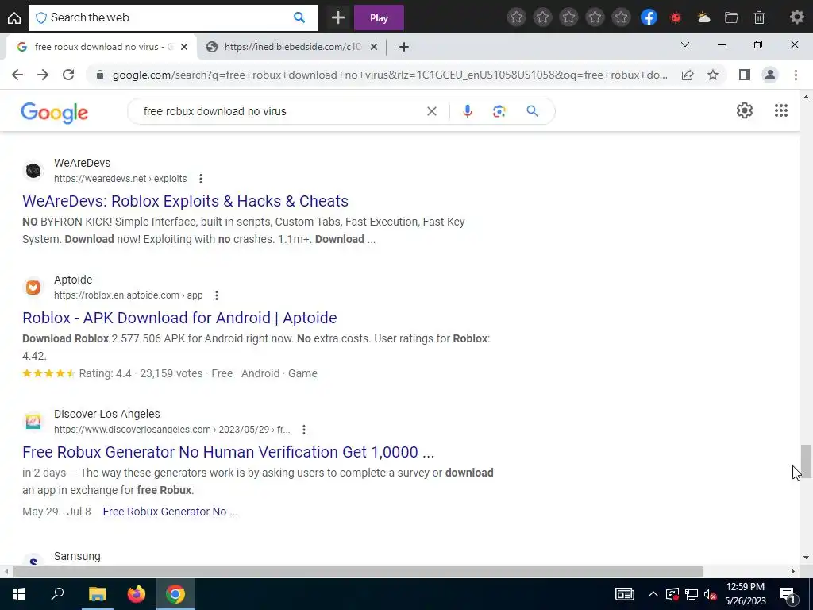
Task: Open the notification center icon
Action: point(787,594)
